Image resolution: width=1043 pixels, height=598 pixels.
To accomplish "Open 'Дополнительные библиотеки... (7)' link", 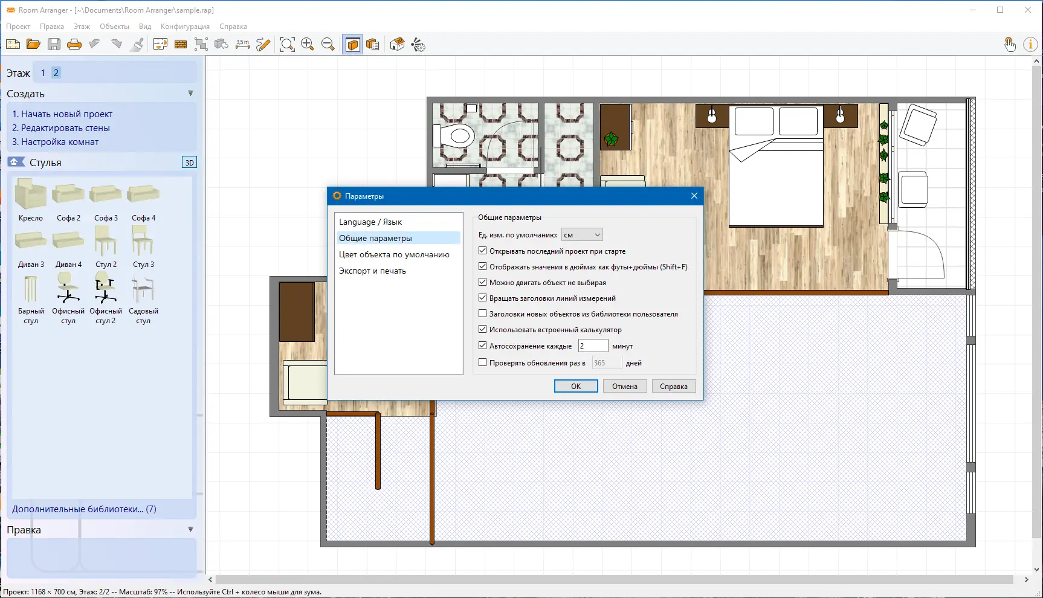I will tap(84, 509).
